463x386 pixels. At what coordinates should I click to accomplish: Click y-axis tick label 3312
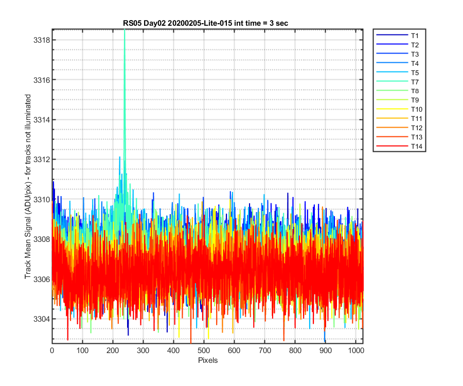click(x=41, y=160)
